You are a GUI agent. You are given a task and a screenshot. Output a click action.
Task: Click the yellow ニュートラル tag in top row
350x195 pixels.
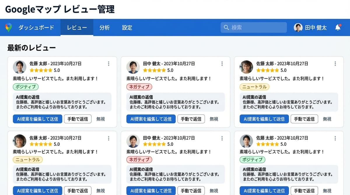click(x=255, y=87)
